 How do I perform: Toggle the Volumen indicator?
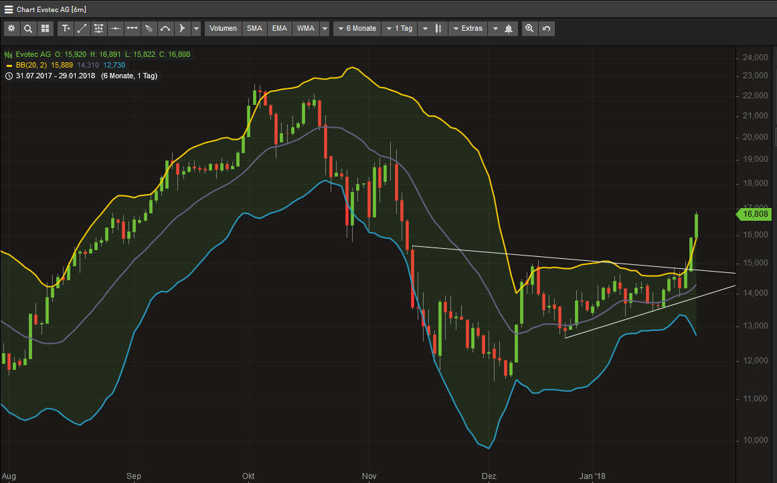click(223, 29)
